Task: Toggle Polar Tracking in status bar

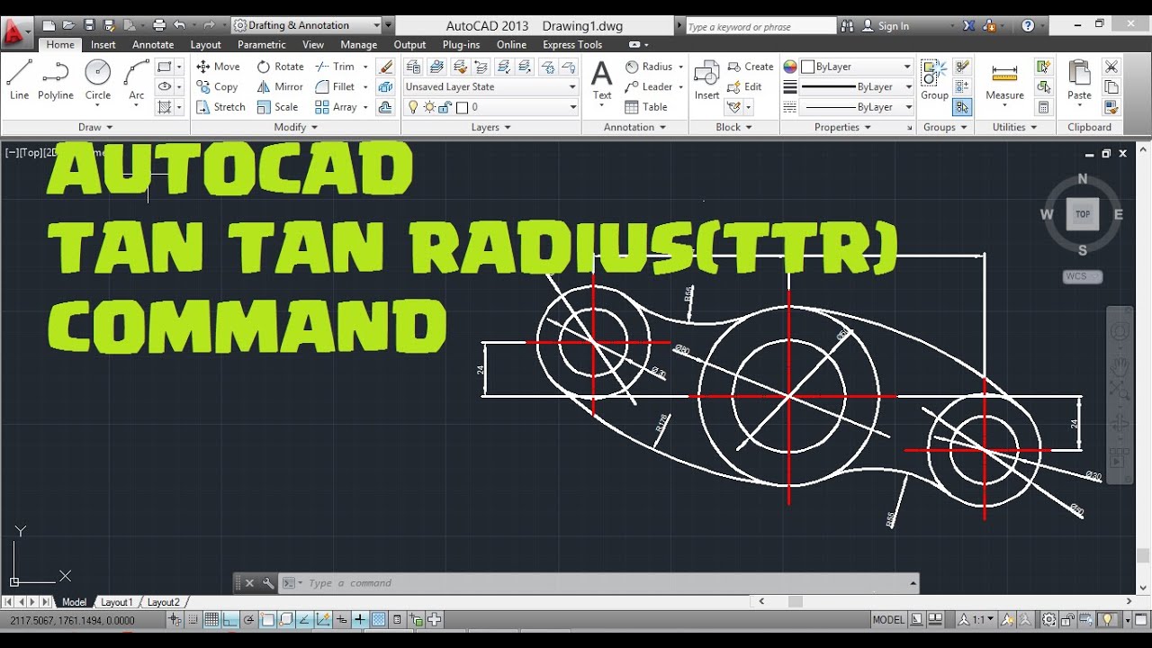Action: (x=248, y=619)
